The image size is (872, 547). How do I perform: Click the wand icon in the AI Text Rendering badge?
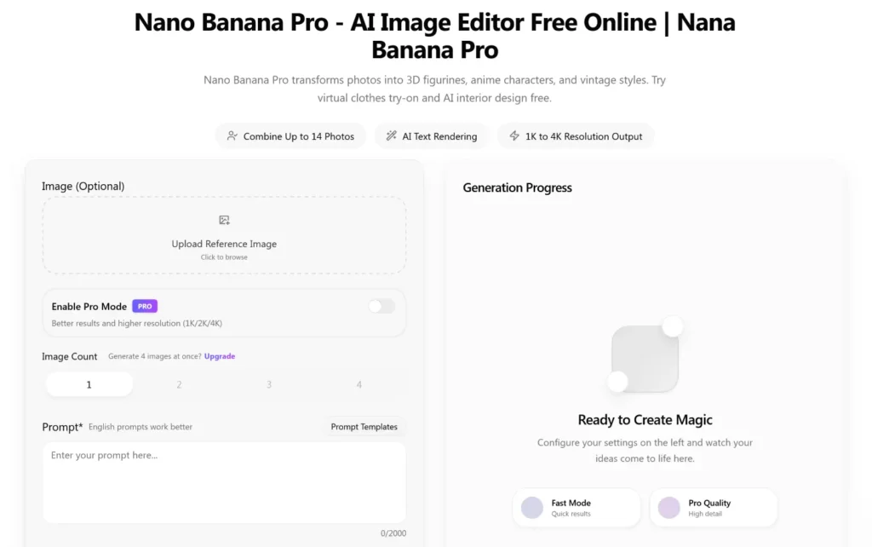coord(392,135)
